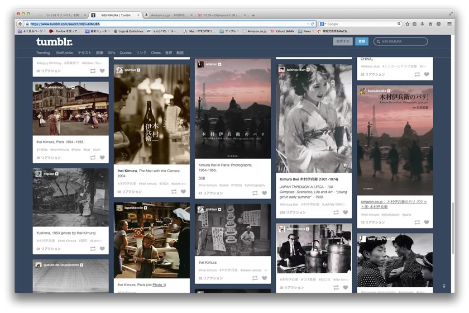The image size is (469, 313).
Task: Click the smiley feedback icon in toolbar
Action: click(x=438, y=24)
